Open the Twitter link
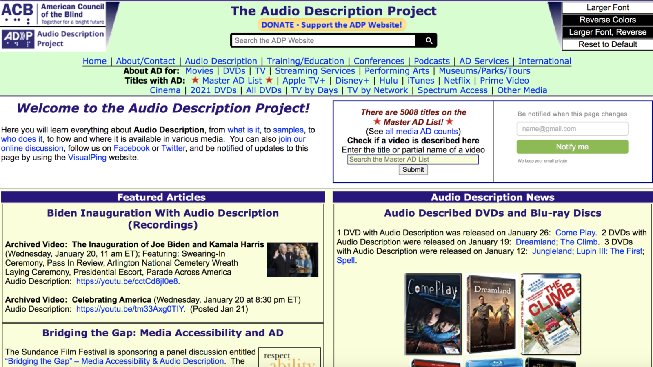Screen dimensions: 653x367 pos(173,148)
